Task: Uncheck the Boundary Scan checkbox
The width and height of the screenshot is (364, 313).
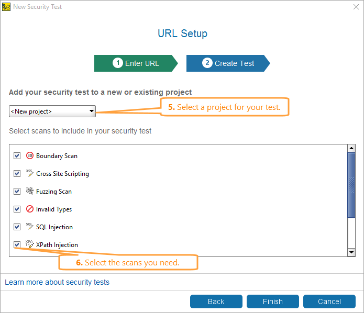Action: click(17, 155)
